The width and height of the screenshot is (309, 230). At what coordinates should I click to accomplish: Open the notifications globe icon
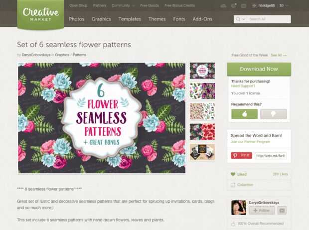pos(234,5)
